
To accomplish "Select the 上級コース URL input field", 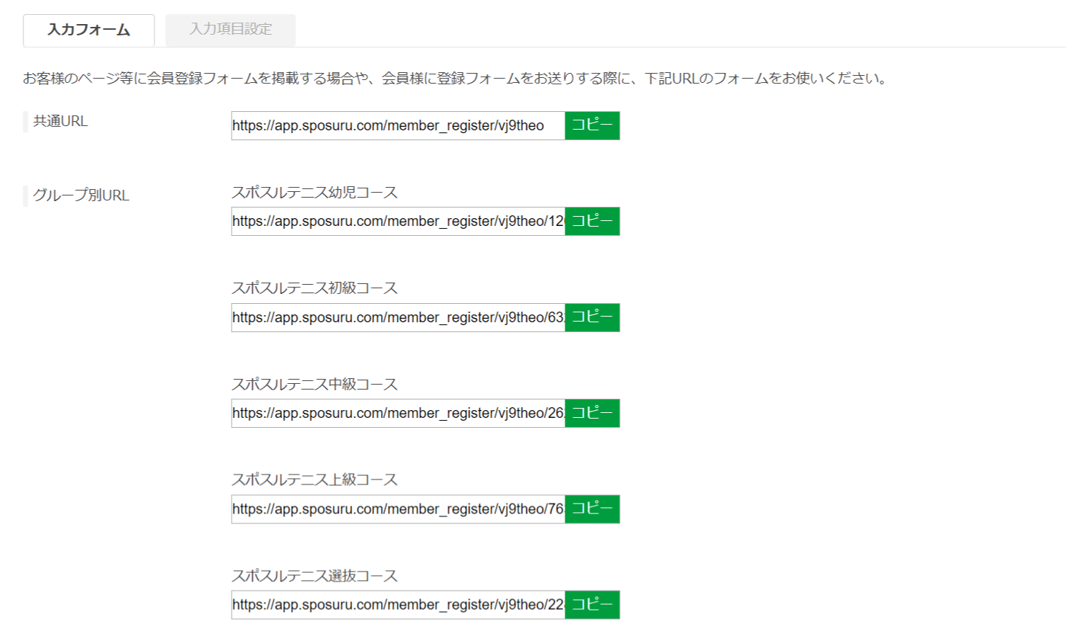I will [398, 509].
